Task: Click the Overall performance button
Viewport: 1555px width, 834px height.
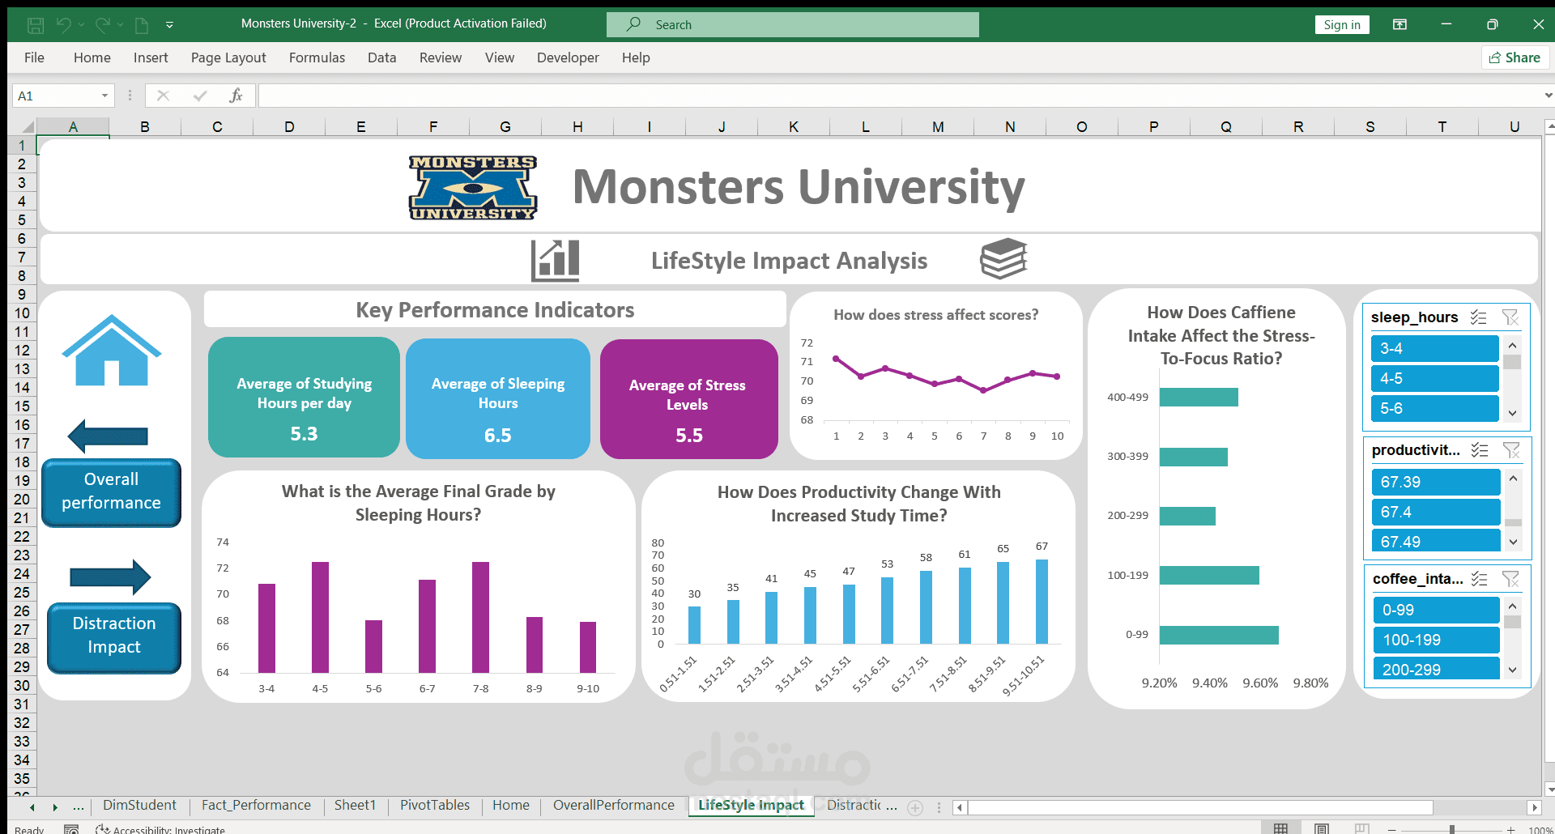Action: (x=111, y=492)
